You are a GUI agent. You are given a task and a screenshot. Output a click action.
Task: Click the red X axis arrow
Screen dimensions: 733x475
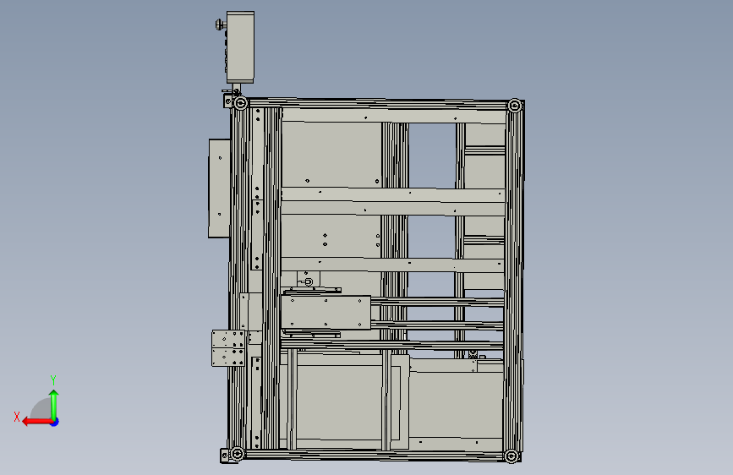coord(37,422)
